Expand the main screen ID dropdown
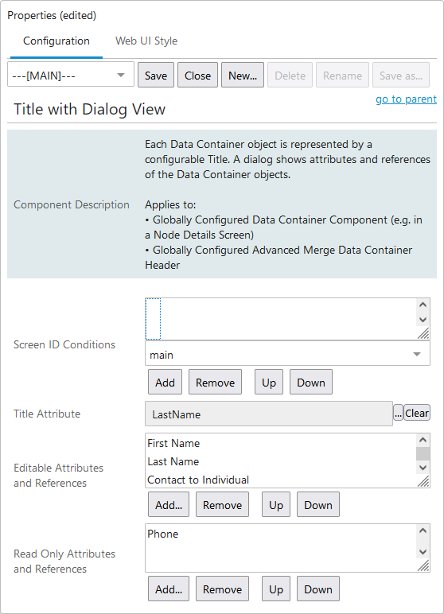The width and height of the screenshot is (444, 614). point(287,354)
